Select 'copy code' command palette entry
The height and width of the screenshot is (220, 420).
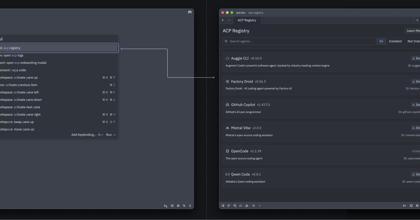coord(58,70)
